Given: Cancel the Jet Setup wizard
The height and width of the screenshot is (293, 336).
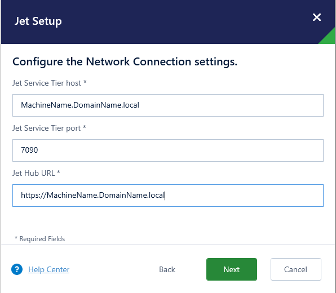Looking at the screenshot, I should click(x=296, y=269).
